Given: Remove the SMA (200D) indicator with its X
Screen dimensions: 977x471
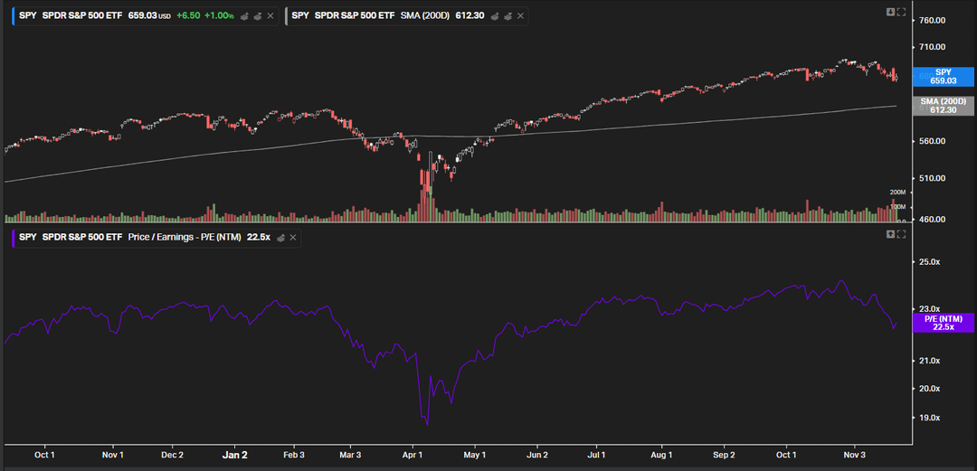Looking at the screenshot, I should [x=520, y=16].
